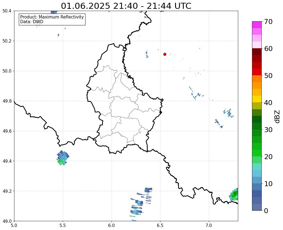Click the 'dBZ' colorbar label
Viewport: 283px width, 230px height.
point(277,117)
